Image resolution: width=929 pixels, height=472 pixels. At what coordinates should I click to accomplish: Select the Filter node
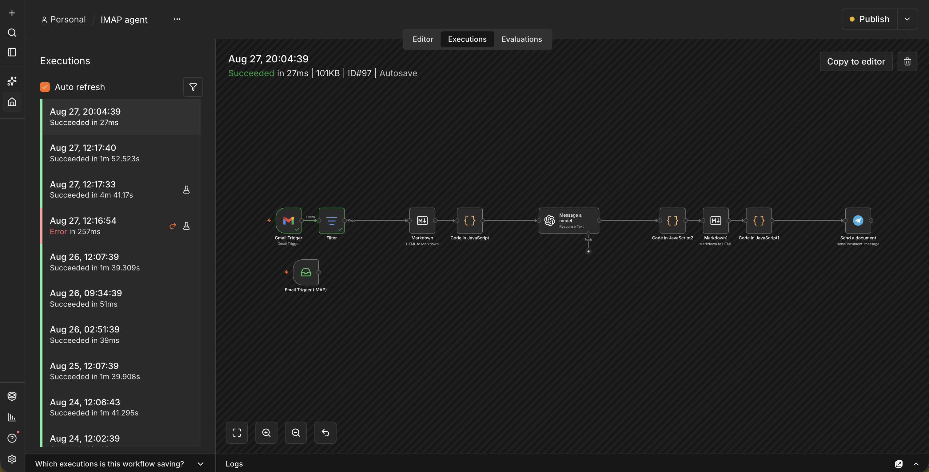click(331, 221)
